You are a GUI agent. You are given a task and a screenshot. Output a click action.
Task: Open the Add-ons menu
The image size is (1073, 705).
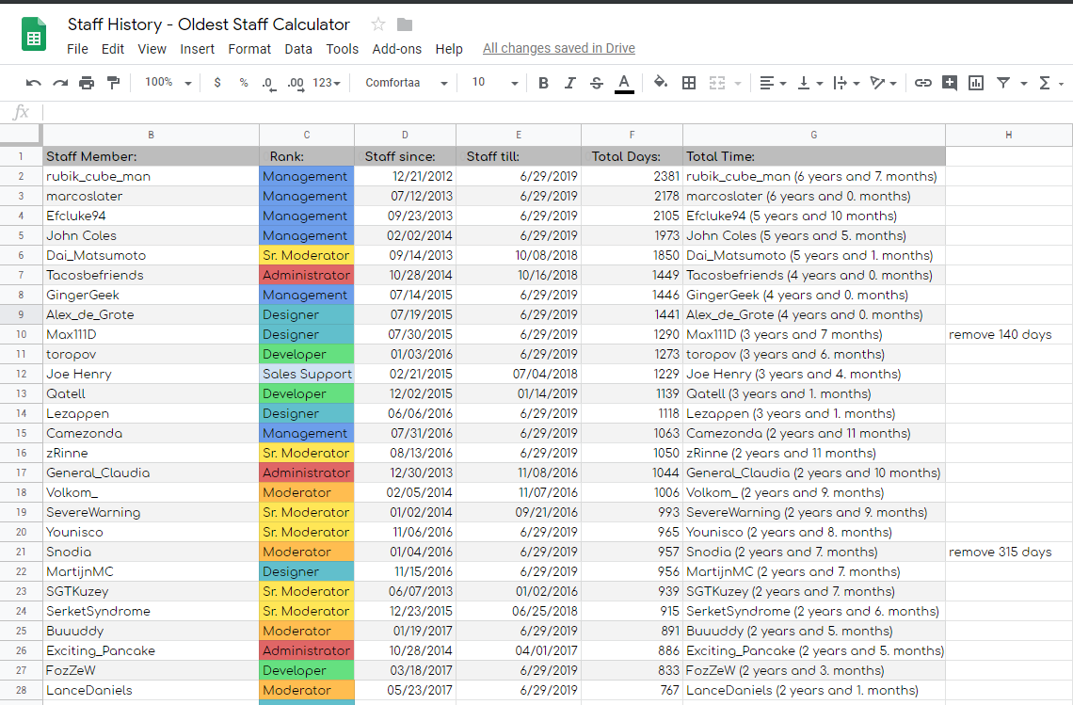(397, 49)
